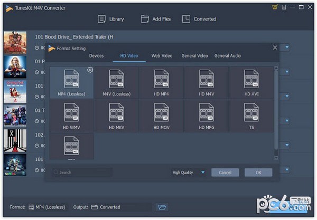Image resolution: width=317 pixels, height=220 pixels.
Task: Choose the HD AVI format
Action: point(251,82)
